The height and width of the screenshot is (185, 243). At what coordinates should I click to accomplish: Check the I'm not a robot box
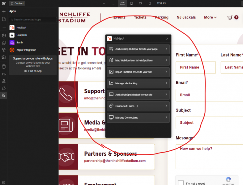click(x=181, y=183)
